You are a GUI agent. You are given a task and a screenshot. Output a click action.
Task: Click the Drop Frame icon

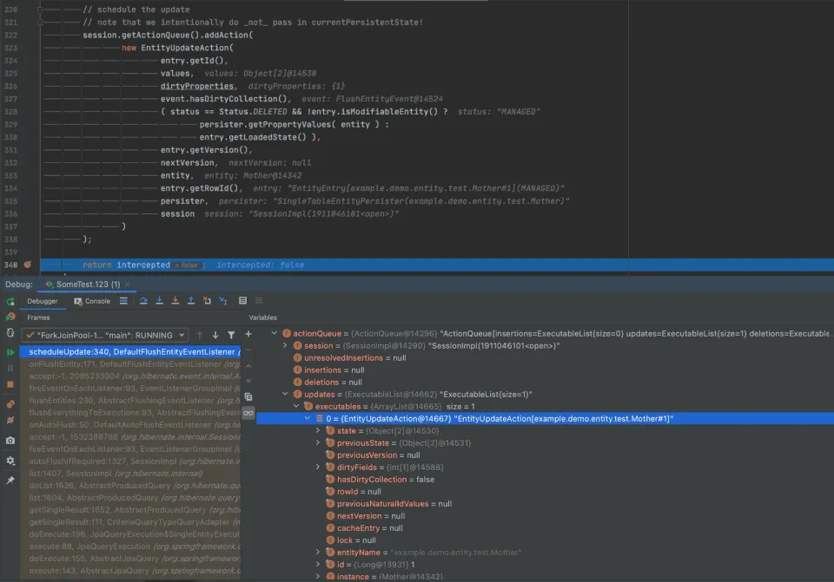click(207, 301)
